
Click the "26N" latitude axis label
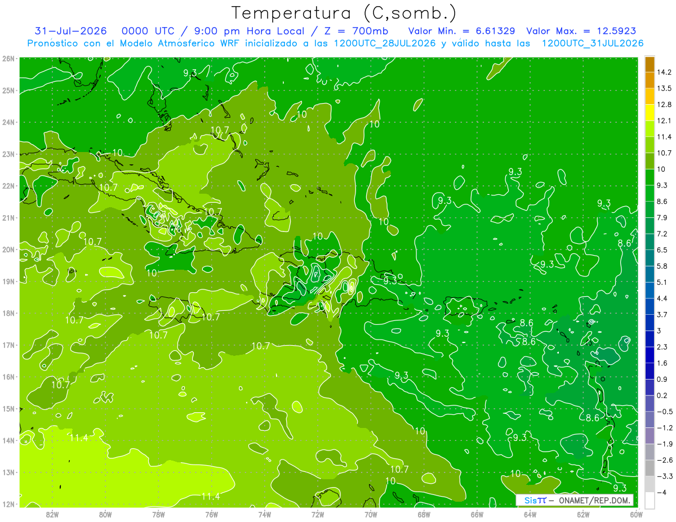pos(8,58)
